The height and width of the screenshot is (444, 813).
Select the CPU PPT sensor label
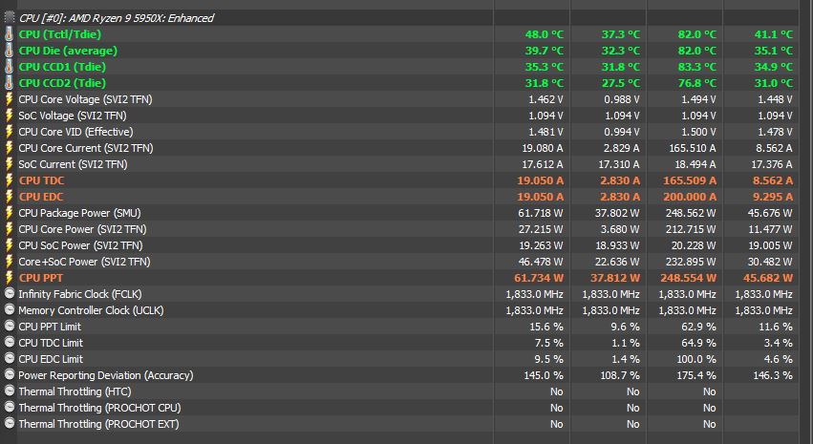43,278
